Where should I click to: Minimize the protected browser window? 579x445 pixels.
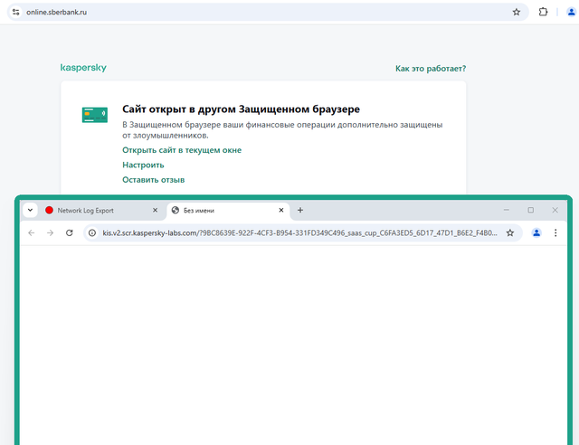tap(507, 210)
